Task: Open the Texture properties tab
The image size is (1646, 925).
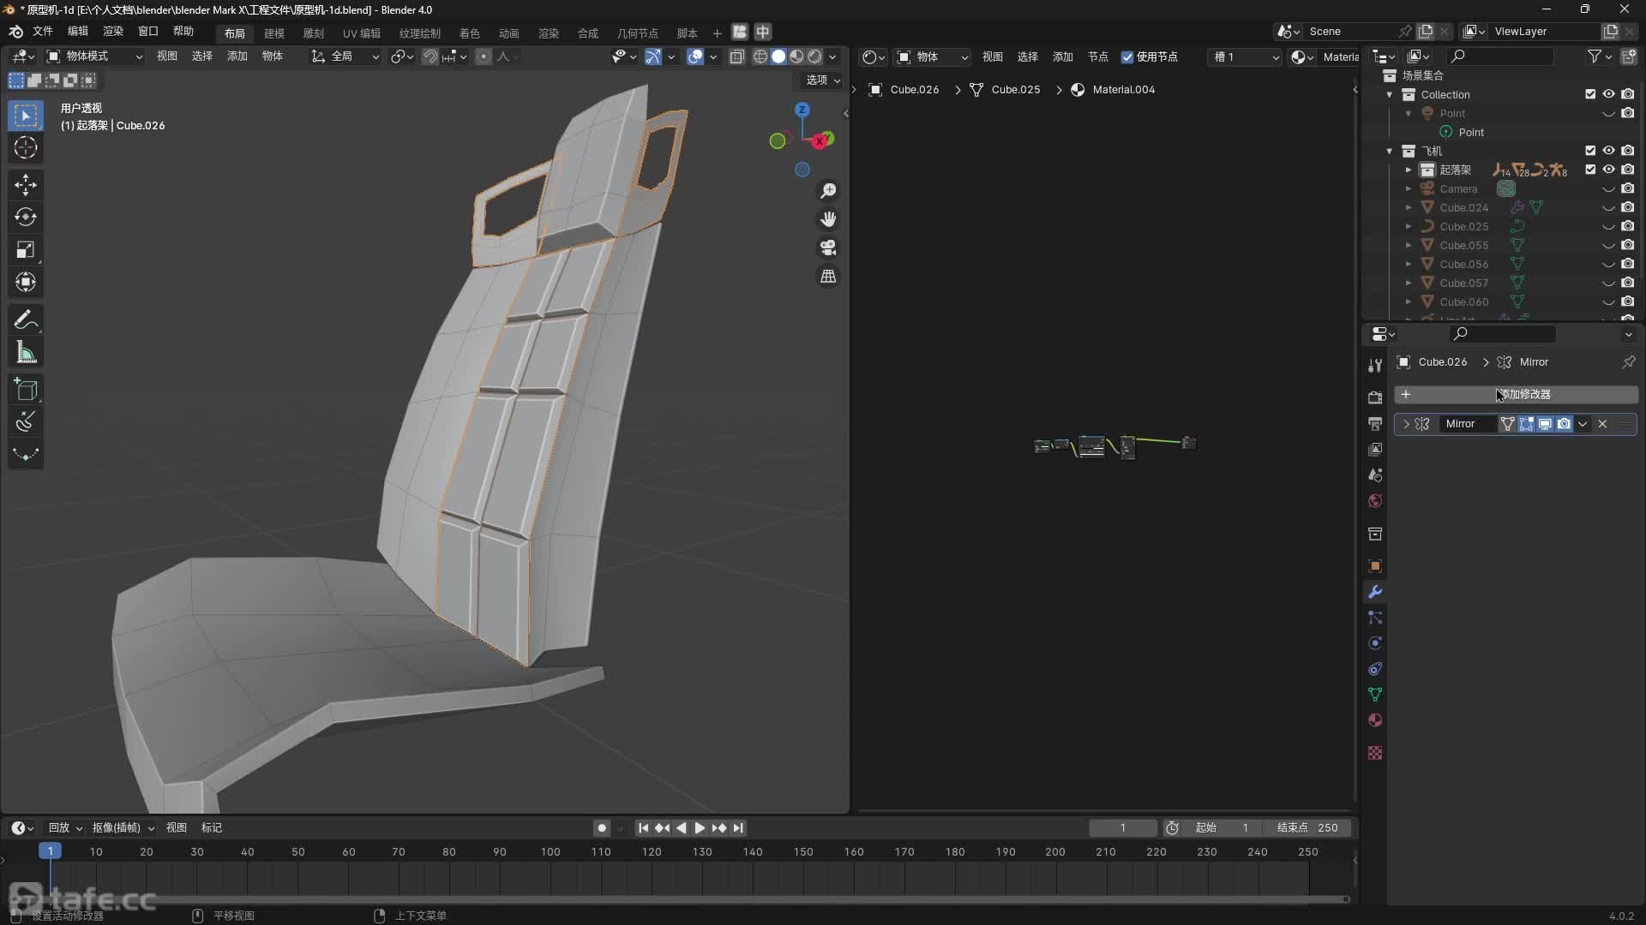Action: pyautogui.click(x=1375, y=753)
